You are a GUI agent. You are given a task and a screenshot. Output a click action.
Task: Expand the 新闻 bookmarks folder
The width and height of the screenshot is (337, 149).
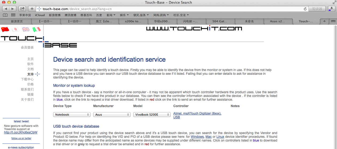111,15
